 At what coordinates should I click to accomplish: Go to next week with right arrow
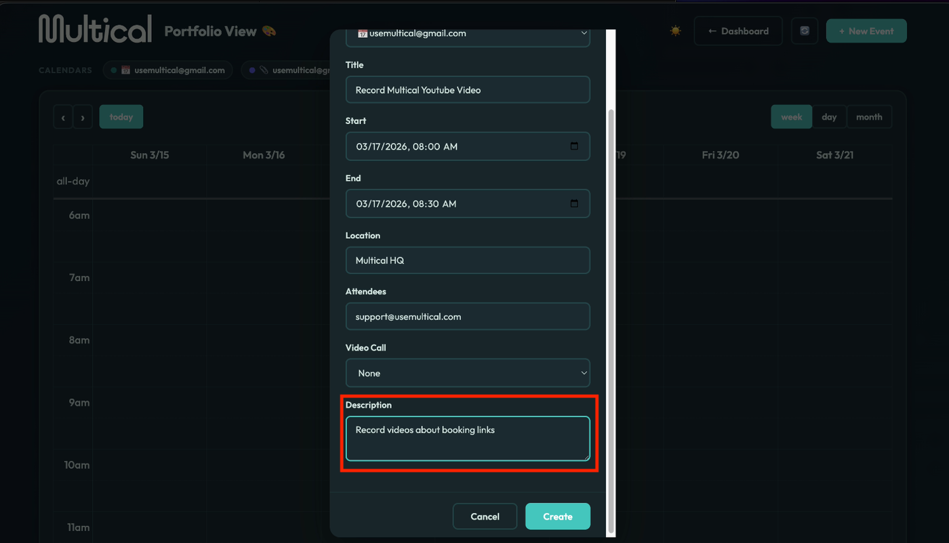coord(83,117)
